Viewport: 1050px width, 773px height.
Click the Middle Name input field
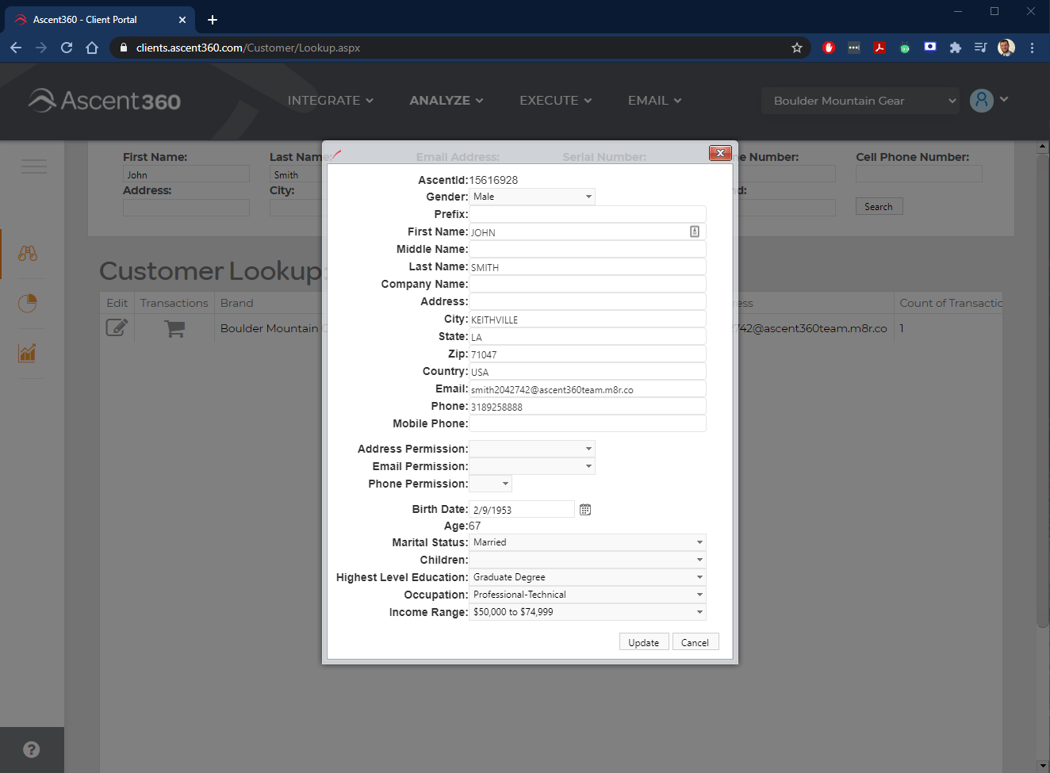tap(588, 249)
